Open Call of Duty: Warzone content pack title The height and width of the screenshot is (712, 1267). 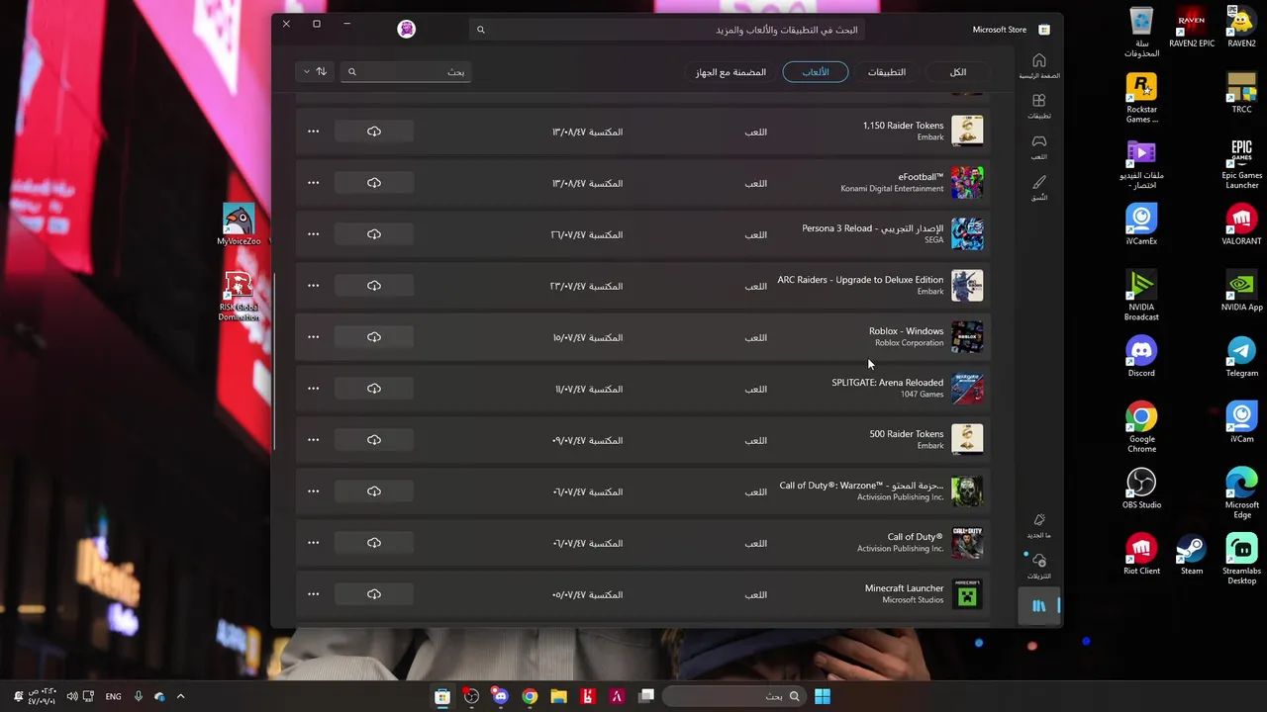(x=861, y=486)
